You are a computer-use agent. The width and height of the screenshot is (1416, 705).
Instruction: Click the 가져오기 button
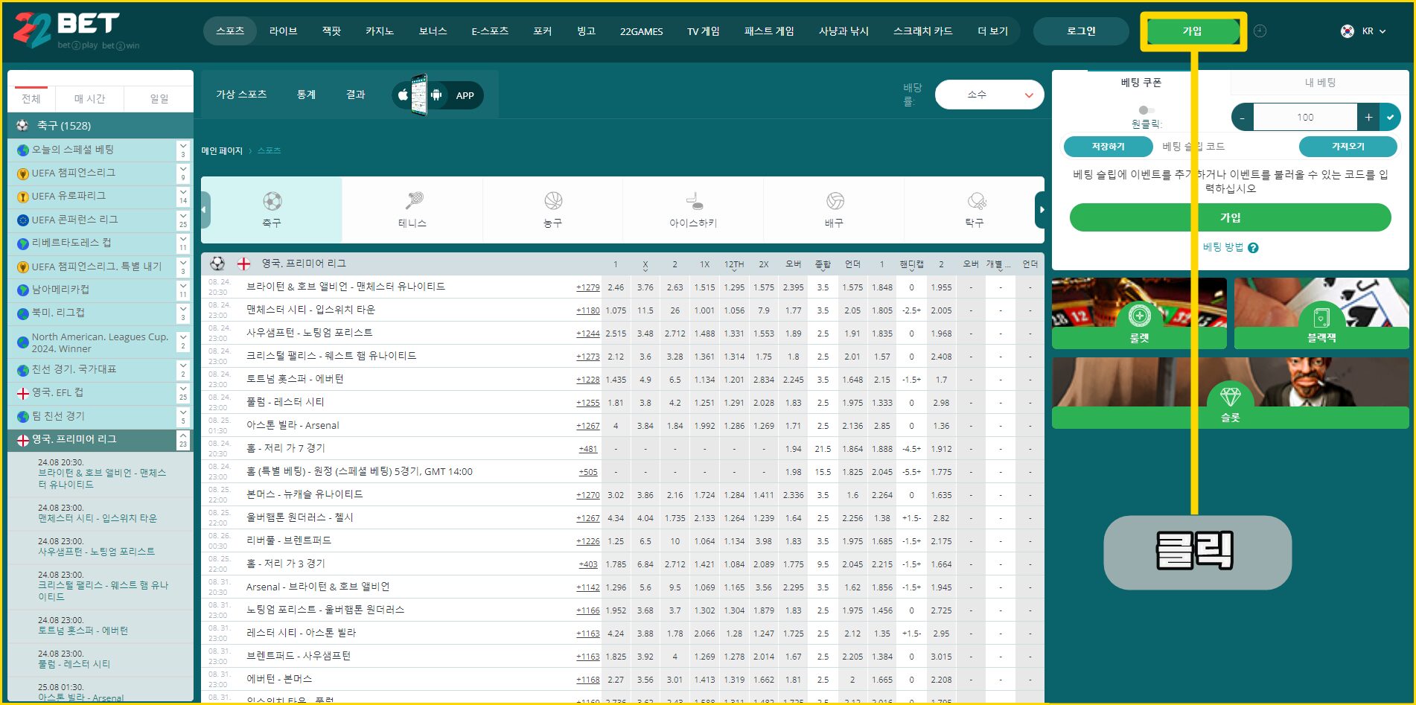[1348, 147]
